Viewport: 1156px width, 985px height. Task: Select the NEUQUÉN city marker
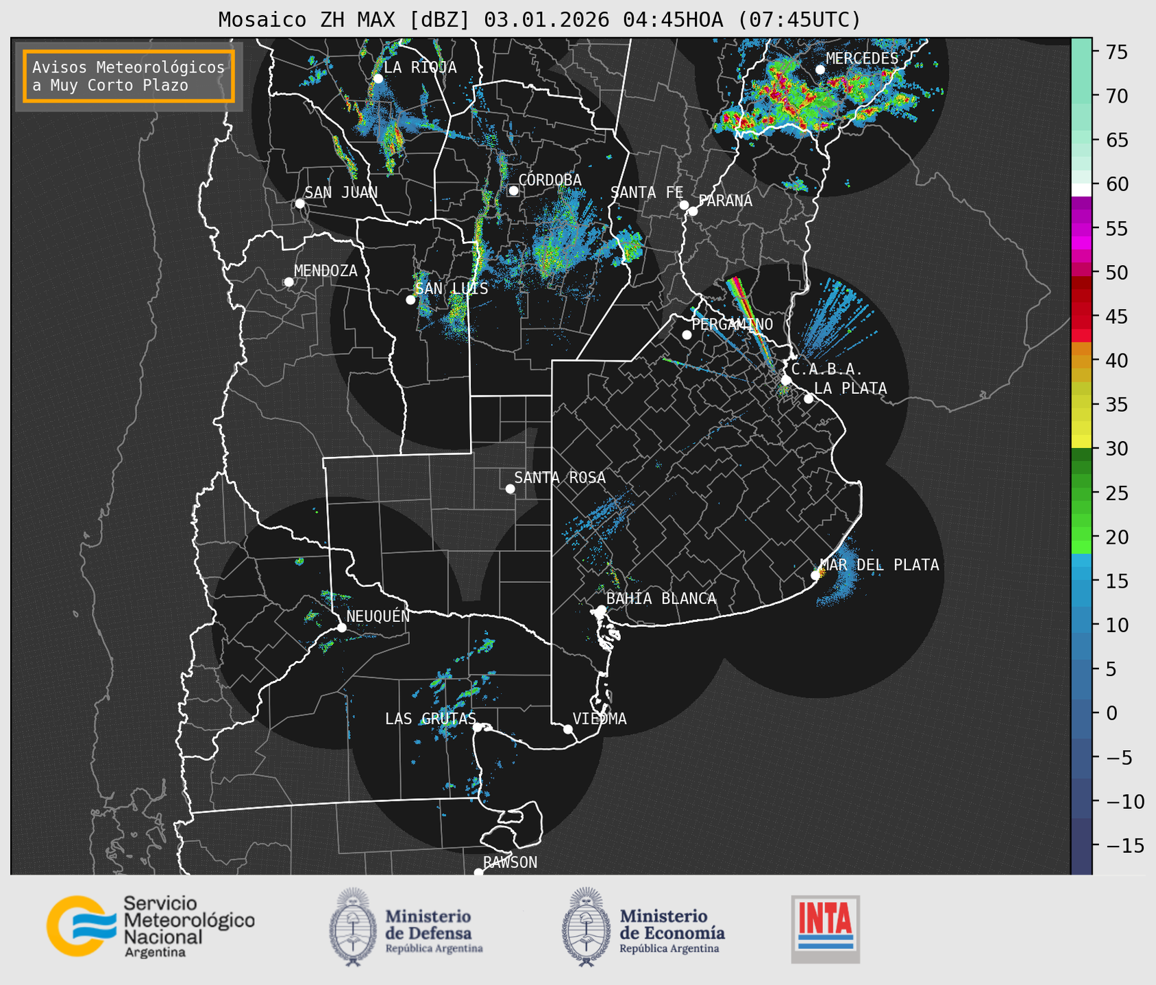pos(341,627)
